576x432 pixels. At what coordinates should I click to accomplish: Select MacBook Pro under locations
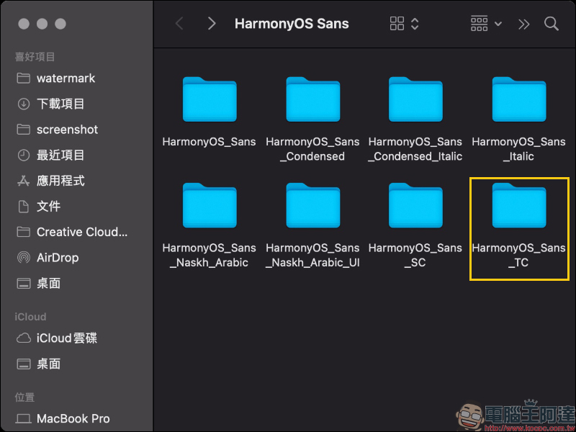click(73, 418)
